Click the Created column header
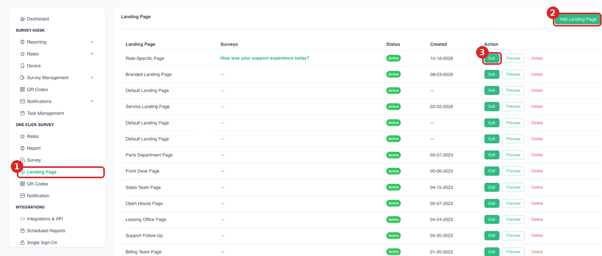The width and height of the screenshot is (602, 256). pyautogui.click(x=438, y=44)
